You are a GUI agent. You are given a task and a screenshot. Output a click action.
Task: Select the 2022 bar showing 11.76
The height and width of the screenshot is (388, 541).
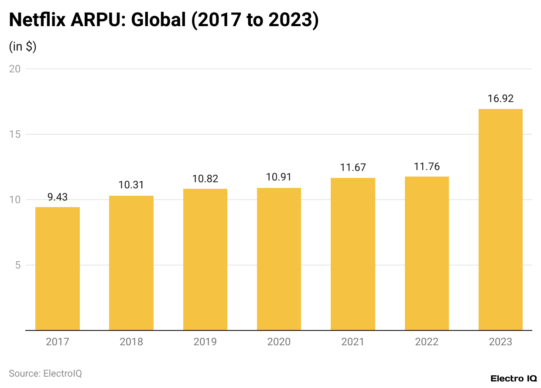coord(427,253)
